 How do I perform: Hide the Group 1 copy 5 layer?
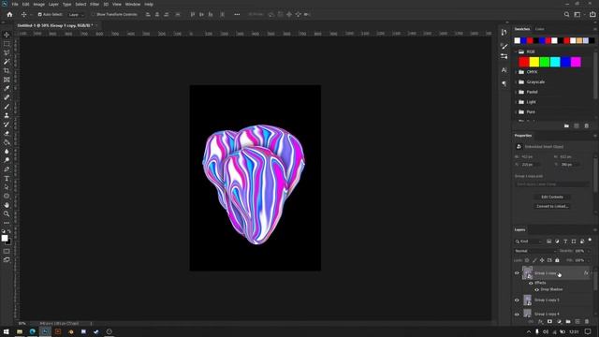pos(517,300)
